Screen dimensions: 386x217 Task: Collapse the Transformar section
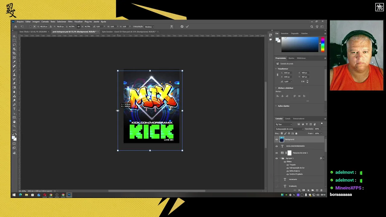pyautogui.click(x=276, y=69)
